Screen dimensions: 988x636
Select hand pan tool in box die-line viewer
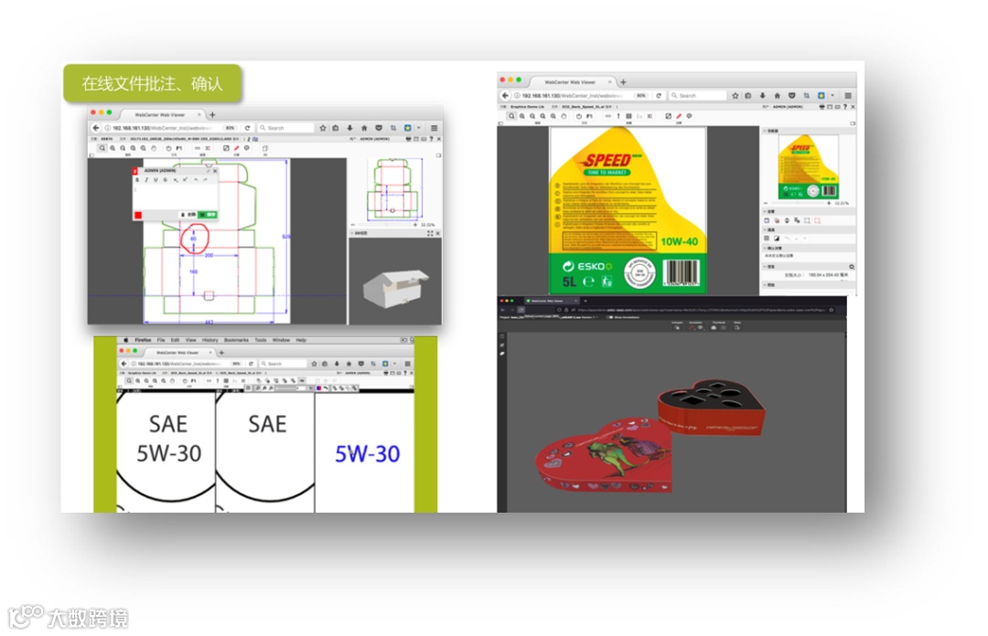coord(154,148)
